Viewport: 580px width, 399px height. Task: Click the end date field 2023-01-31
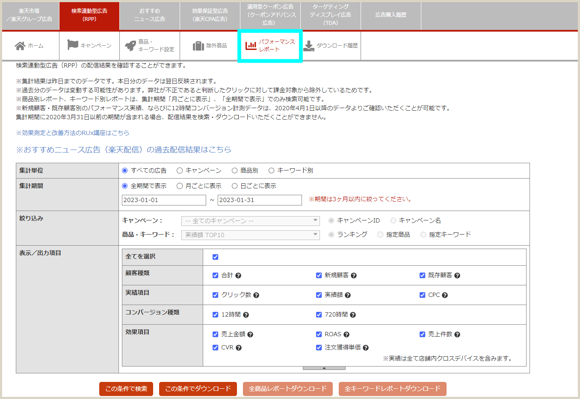pyautogui.click(x=260, y=200)
